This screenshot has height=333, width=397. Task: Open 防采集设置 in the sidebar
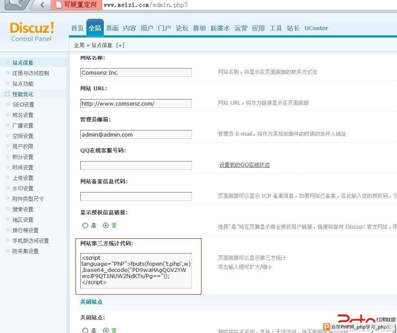tap(25, 251)
